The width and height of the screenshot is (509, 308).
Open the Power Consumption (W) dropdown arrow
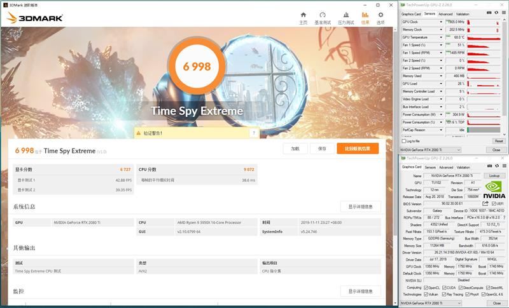(x=441, y=115)
